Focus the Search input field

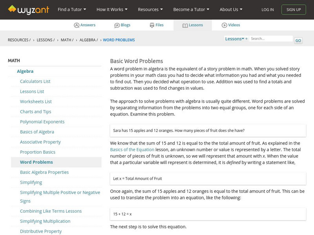(x=271, y=39)
